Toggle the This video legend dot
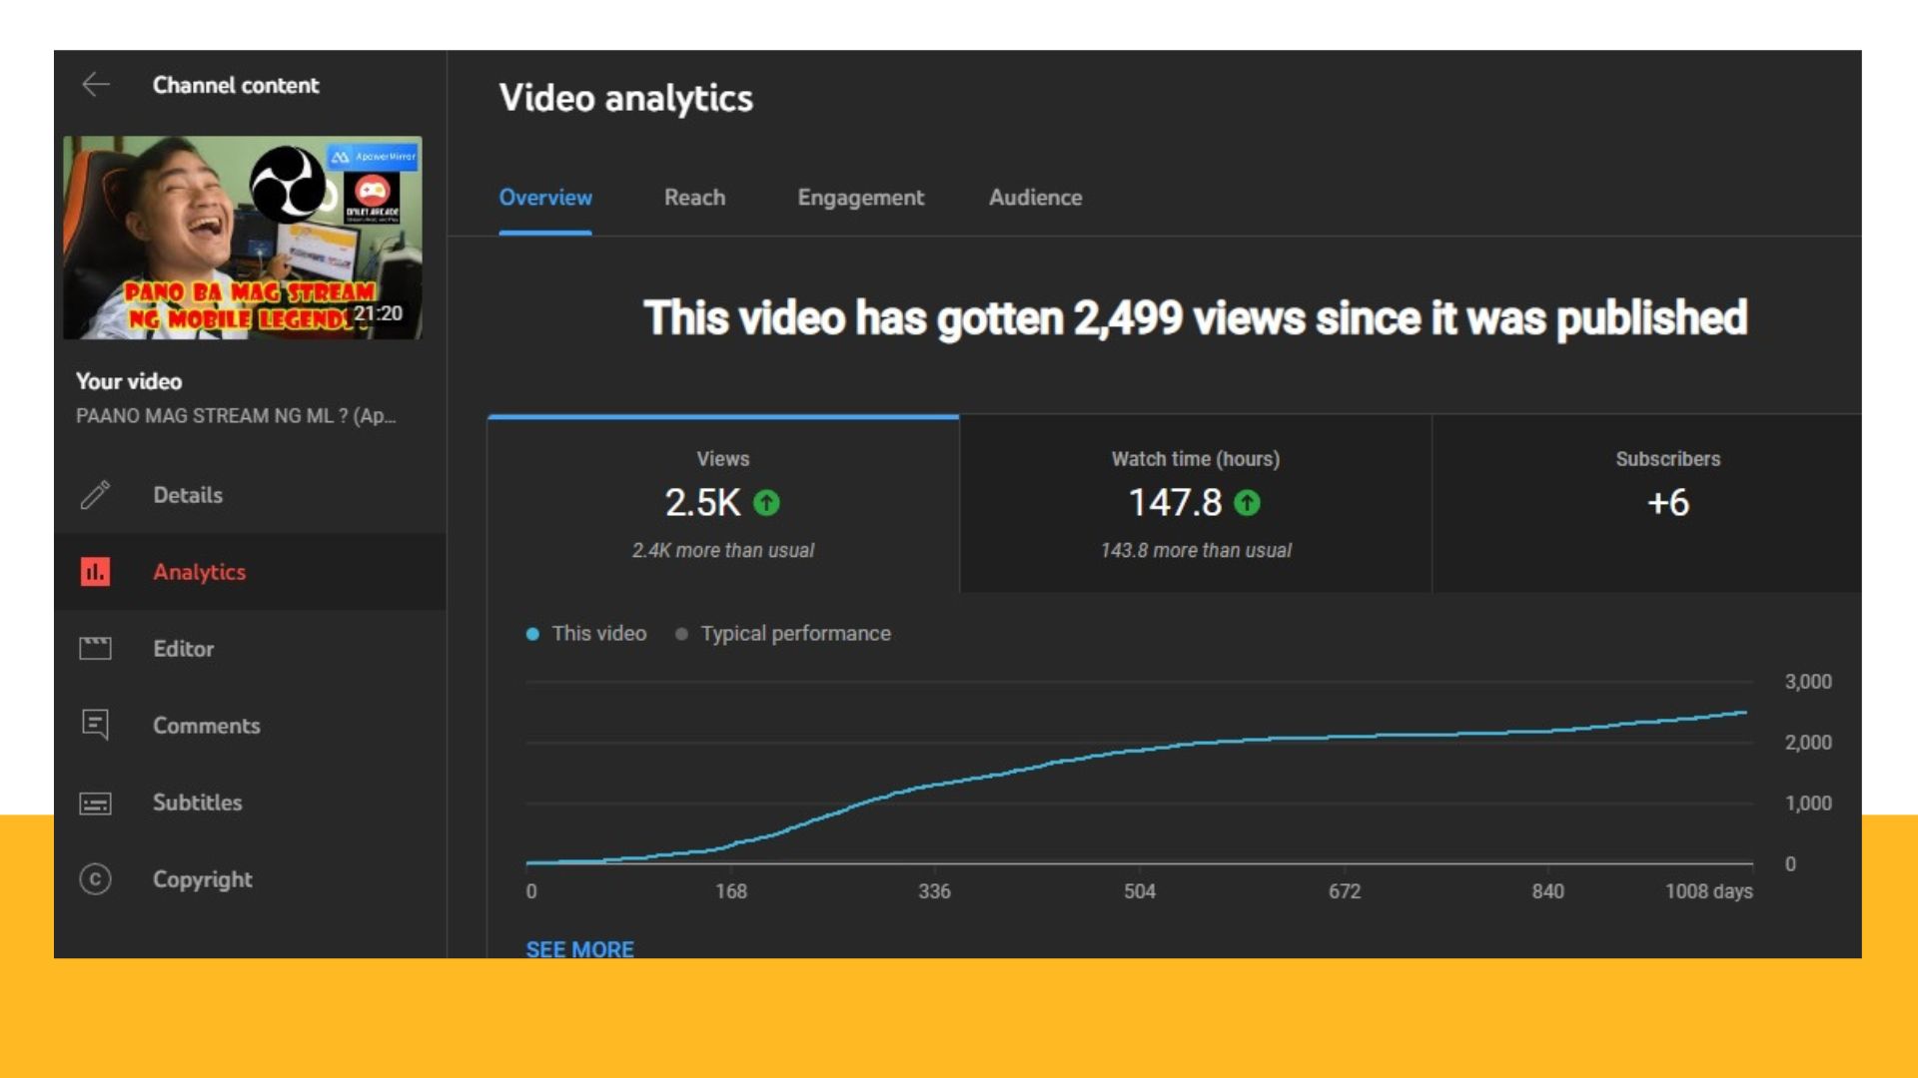1918x1078 pixels. pyautogui.click(x=532, y=634)
